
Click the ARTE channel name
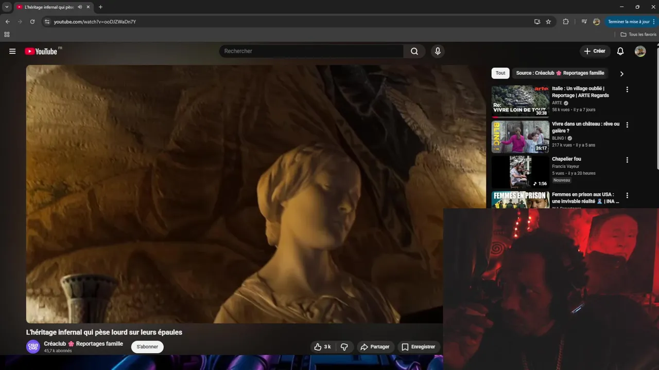pyautogui.click(x=557, y=103)
